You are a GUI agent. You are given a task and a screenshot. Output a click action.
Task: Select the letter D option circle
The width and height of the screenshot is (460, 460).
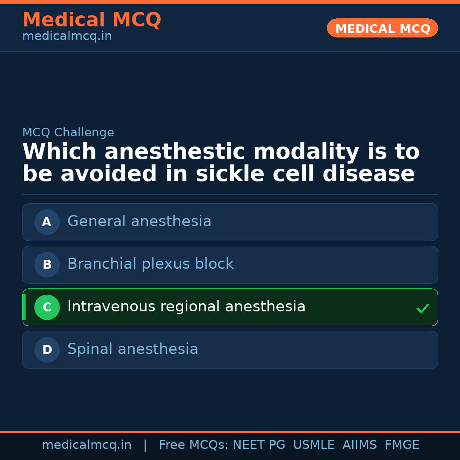point(47,350)
